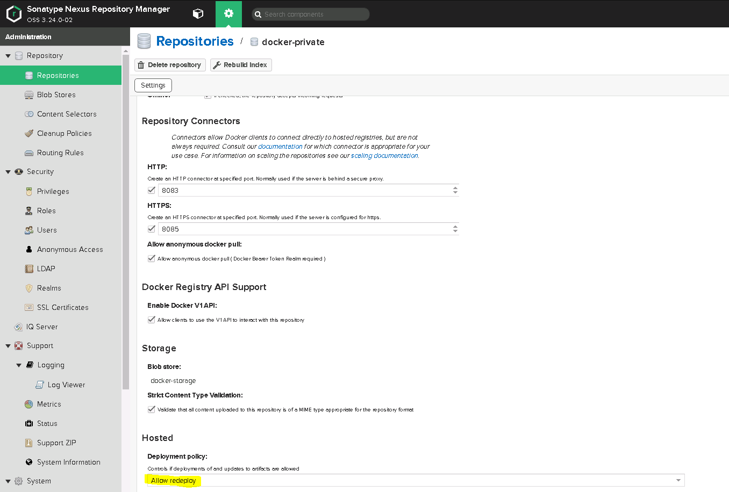Click the Roles icon
Image resolution: width=729 pixels, height=492 pixels.
tap(29, 211)
